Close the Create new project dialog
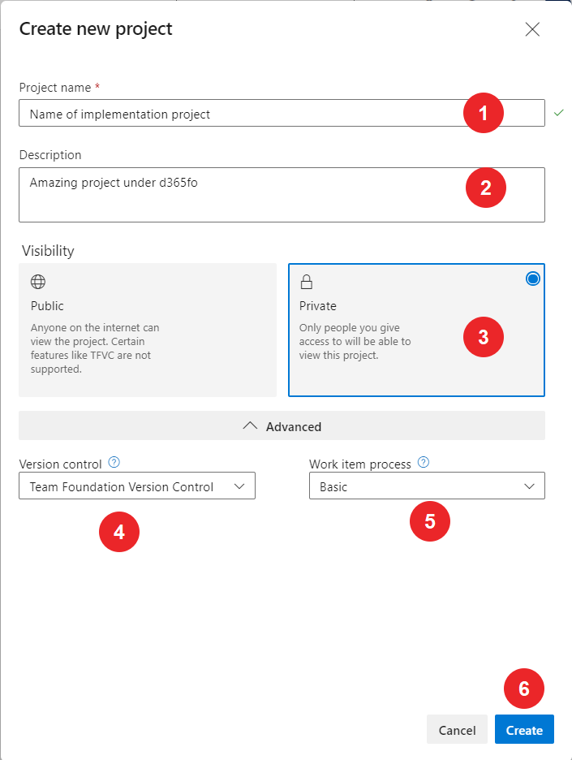This screenshot has width=572, height=760. pos(532,29)
